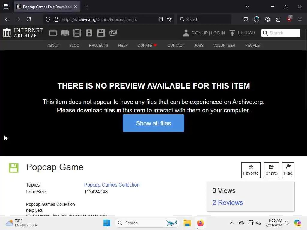Click UPLOAD link

[246, 33]
